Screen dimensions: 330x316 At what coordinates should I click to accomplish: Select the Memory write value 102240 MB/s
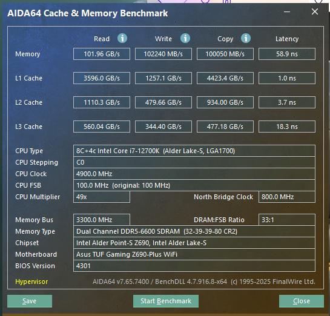click(x=163, y=54)
